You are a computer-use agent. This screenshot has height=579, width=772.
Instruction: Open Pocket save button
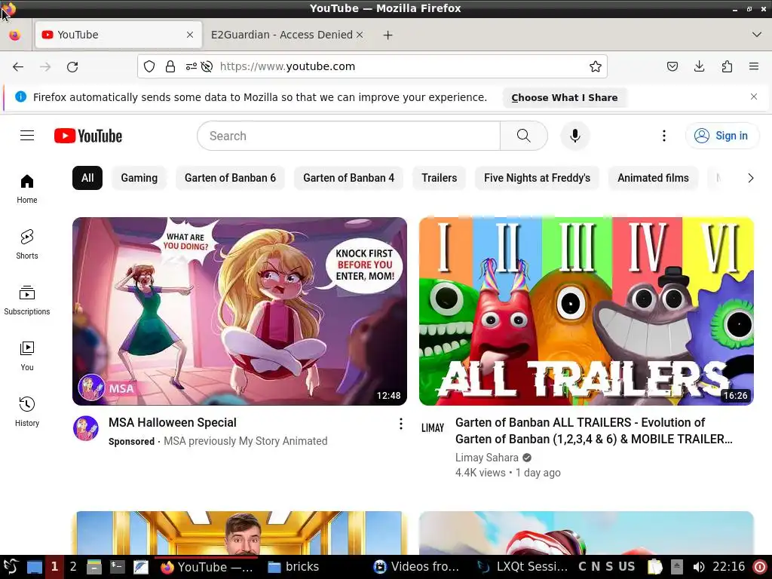click(x=672, y=66)
